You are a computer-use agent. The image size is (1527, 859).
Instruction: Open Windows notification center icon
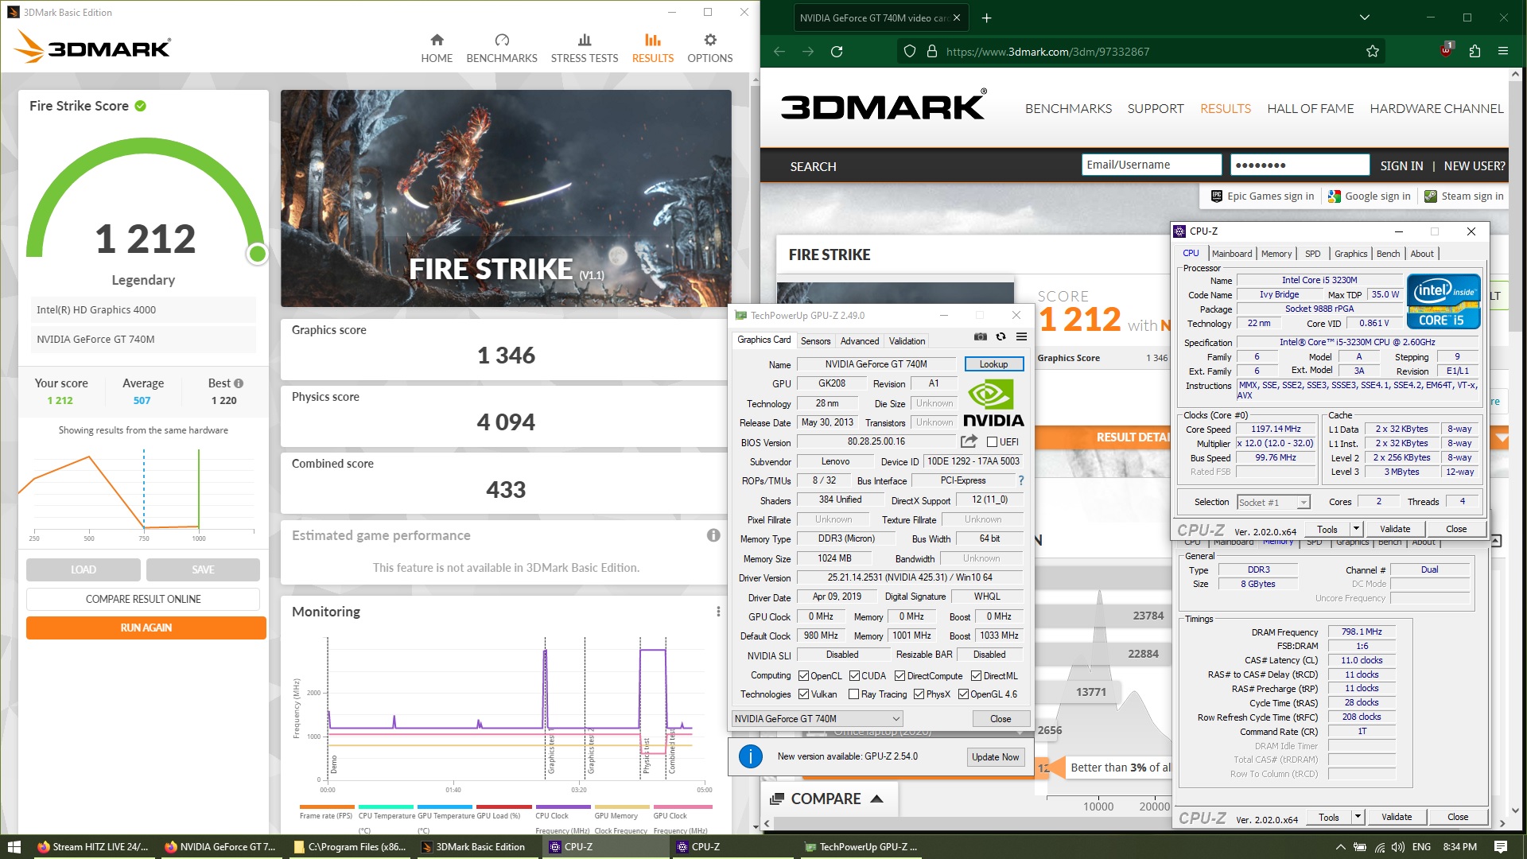(x=1501, y=847)
